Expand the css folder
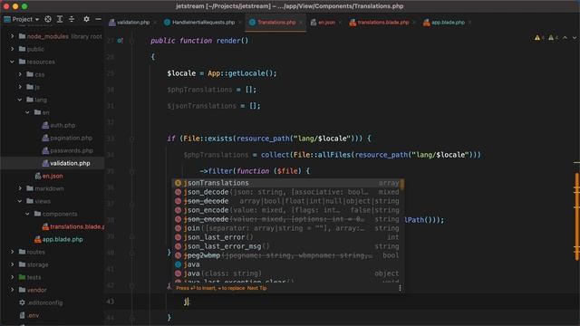580x326 pixels. click(20, 74)
